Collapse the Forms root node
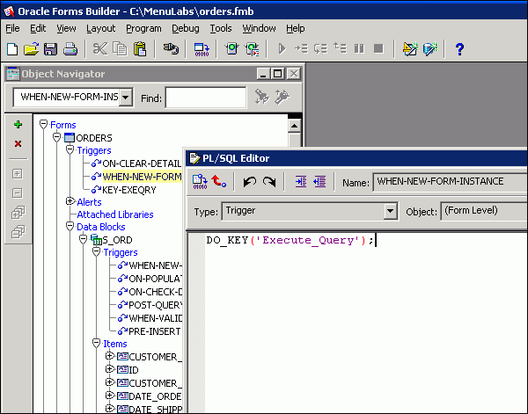Screen dimensions: 528x414 click(43, 125)
